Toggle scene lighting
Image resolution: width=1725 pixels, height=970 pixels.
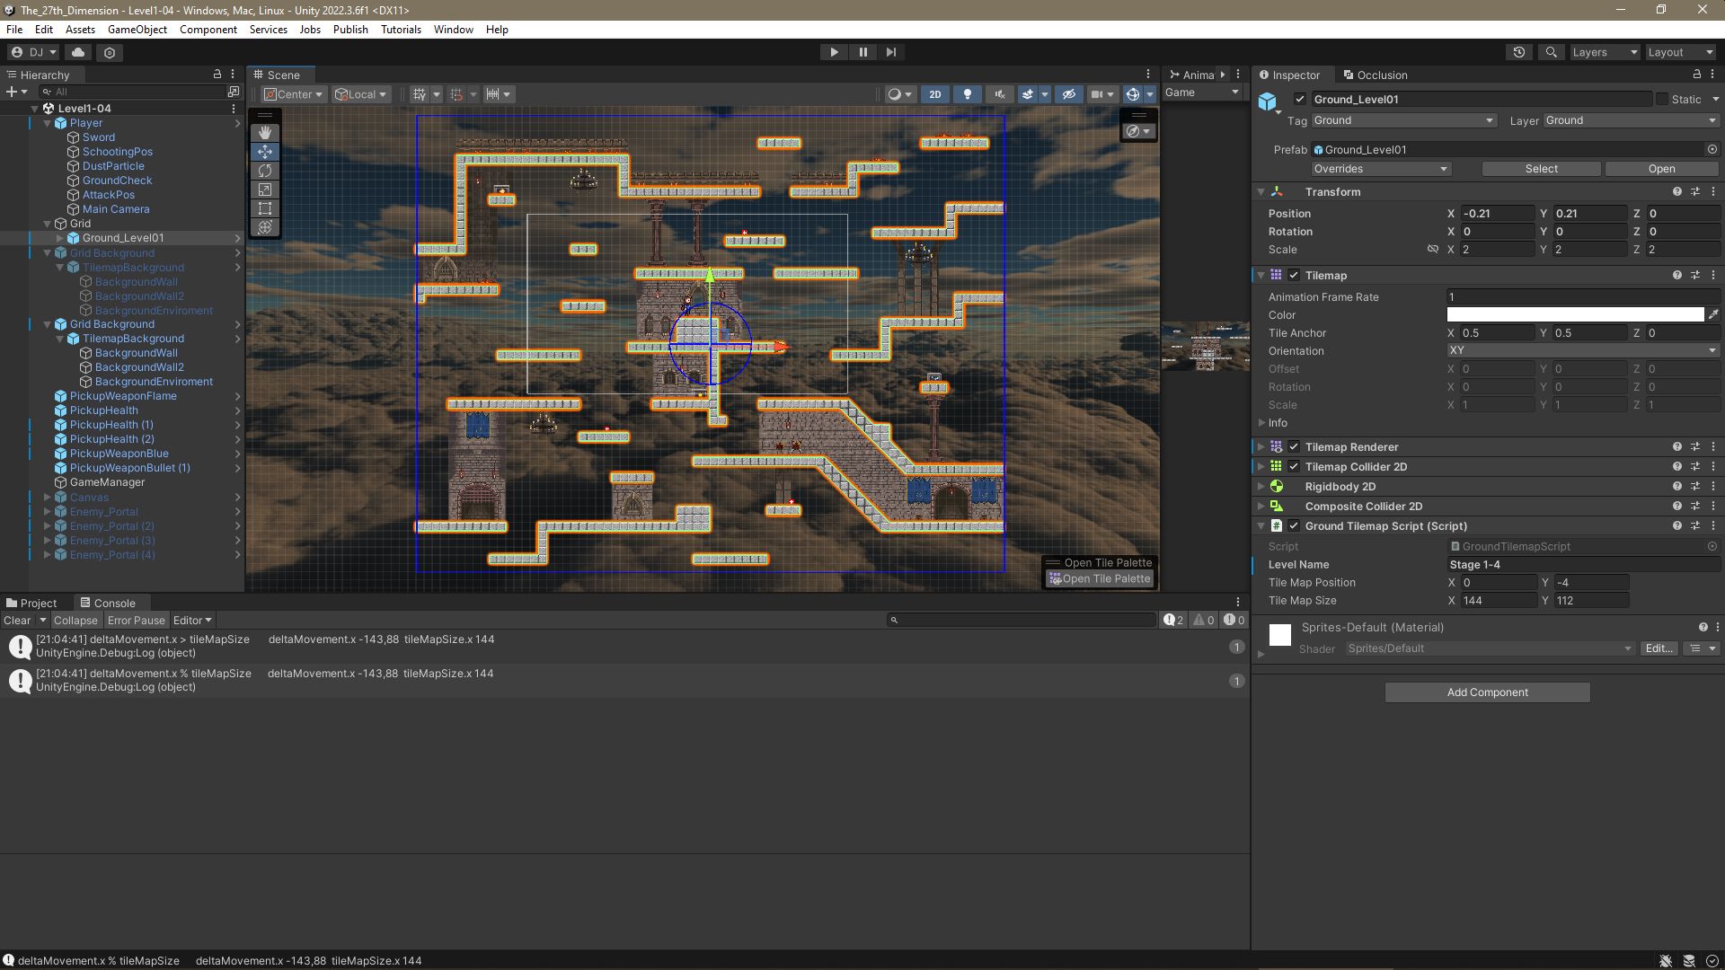click(968, 93)
